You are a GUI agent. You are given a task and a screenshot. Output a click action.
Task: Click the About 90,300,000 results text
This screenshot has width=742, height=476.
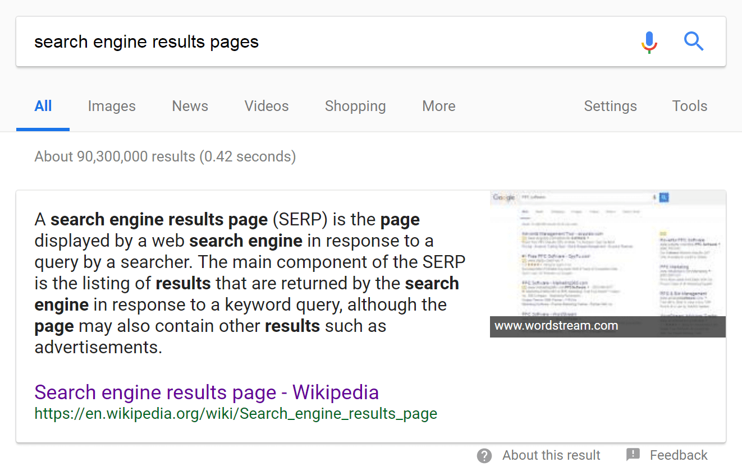coord(165,156)
